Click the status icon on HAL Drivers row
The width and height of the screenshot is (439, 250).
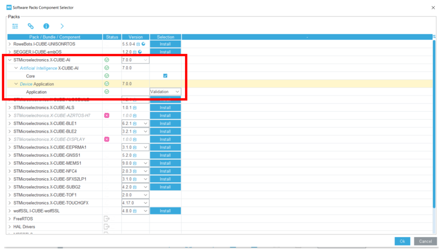click(x=106, y=226)
